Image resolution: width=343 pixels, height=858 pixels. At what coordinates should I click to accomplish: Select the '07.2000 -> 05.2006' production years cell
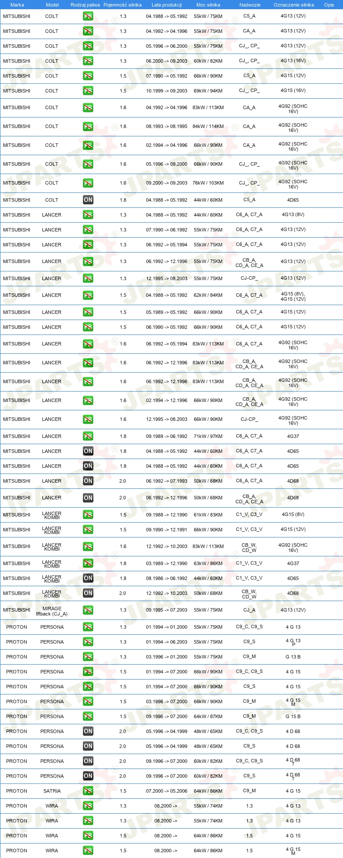click(167, 791)
